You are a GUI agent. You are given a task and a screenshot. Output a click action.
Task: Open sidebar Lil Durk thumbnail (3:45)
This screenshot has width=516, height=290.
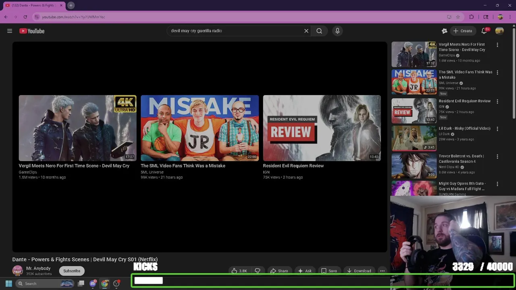click(414, 138)
